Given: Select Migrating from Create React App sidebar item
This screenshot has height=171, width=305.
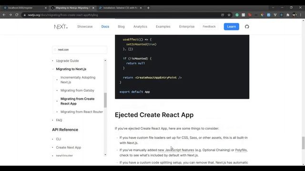Looking at the screenshot, I should click(x=77, y=101).
